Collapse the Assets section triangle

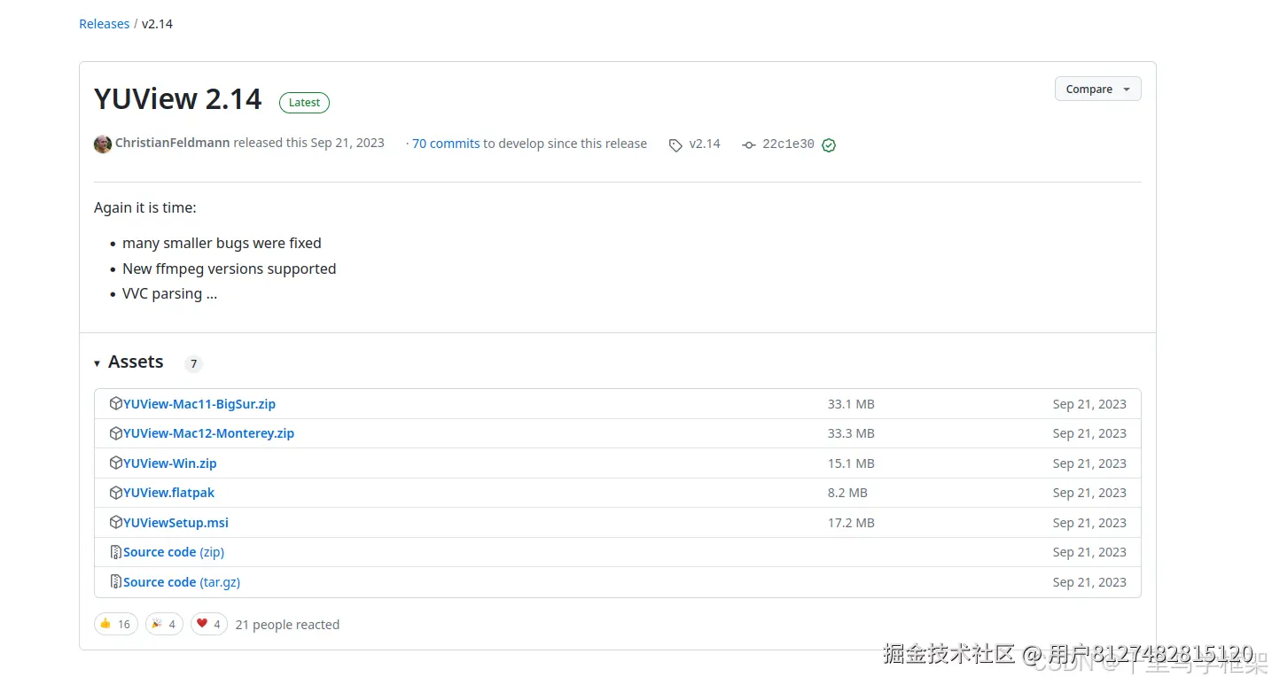coord(98,363)
